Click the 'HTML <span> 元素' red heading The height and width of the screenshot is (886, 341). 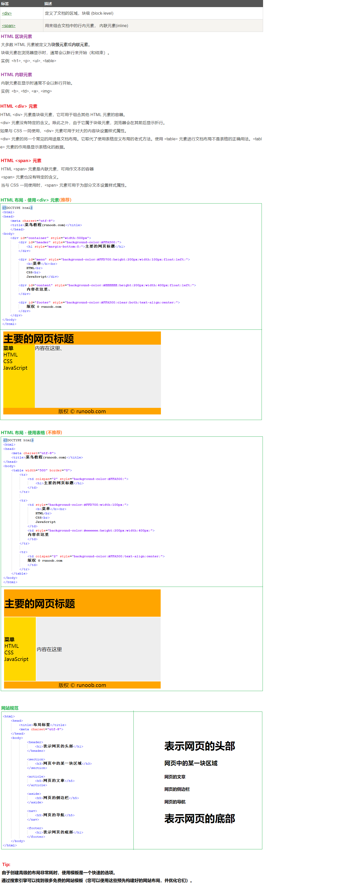pos(21,161)
